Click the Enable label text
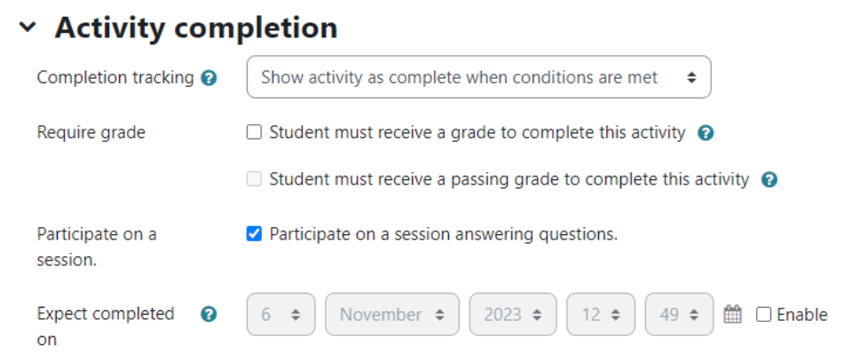The image size is (860, 352). click(x=802, y=315)
